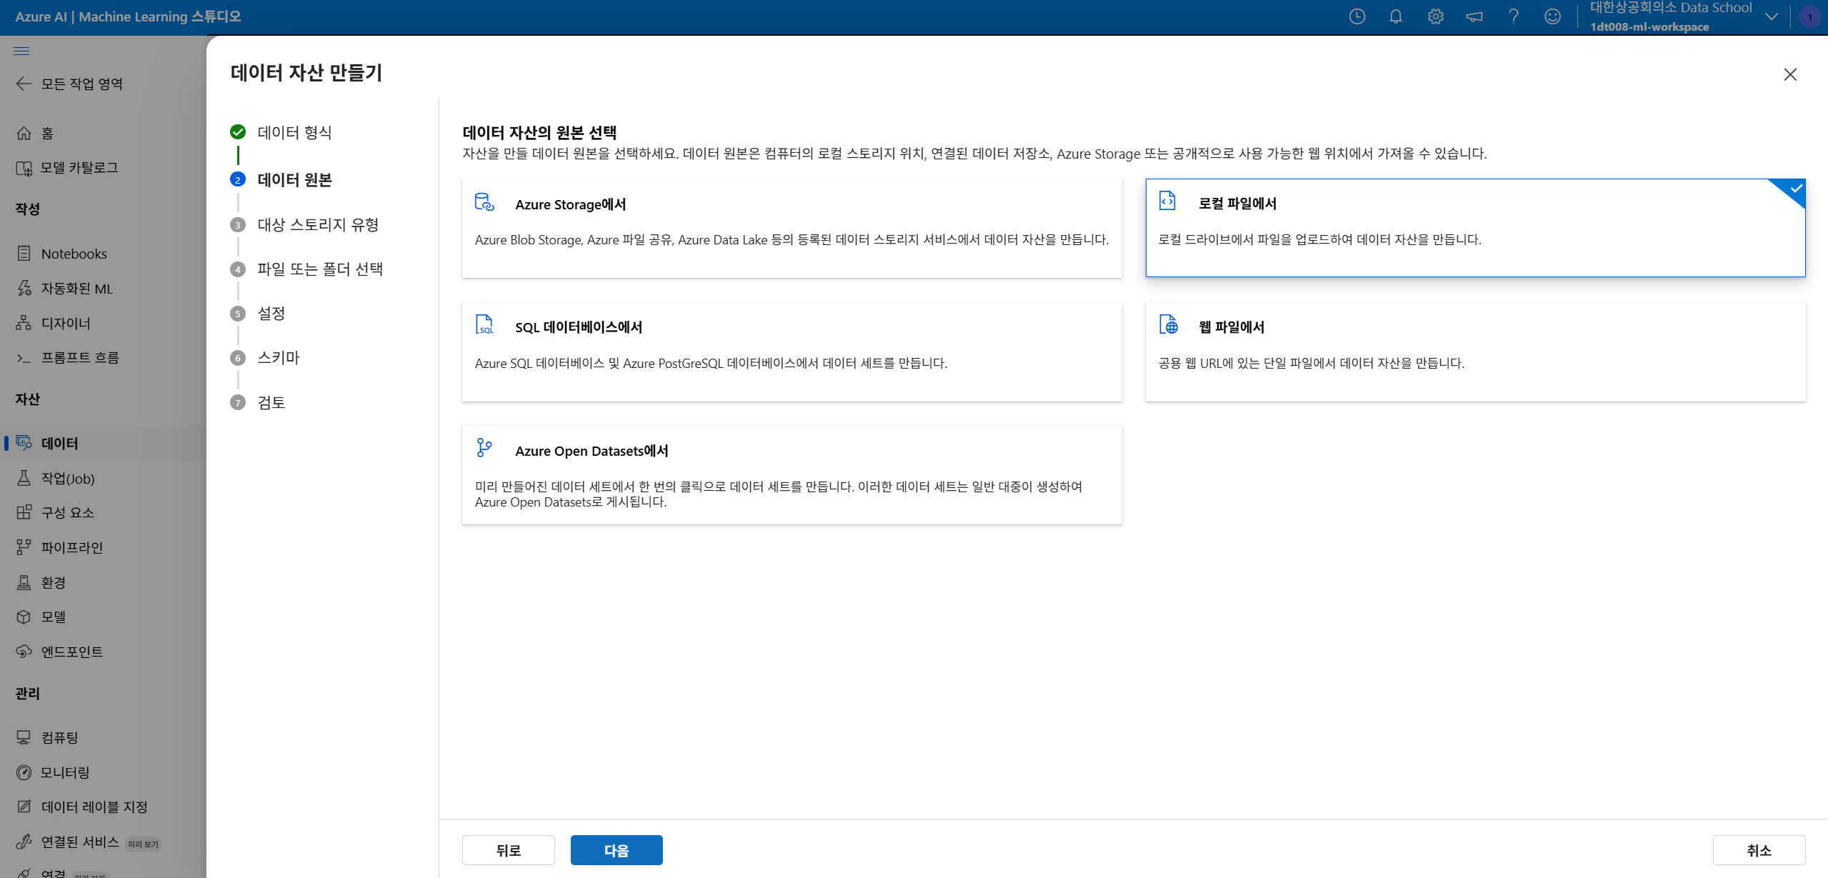This screenshot has height=878, width=1828.
Task: Open the 구성 요소 icon
Action: pyautogui.click(x=24, y=512)
